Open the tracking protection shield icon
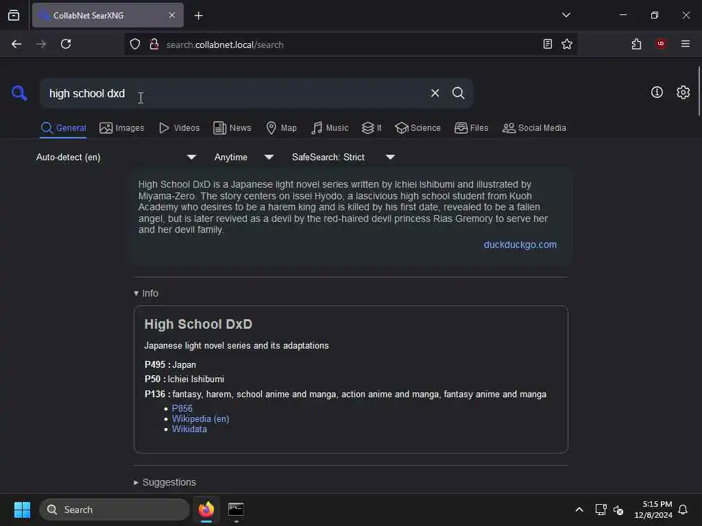Viewport: 702px width, 526px height. [x=135, y=45]
